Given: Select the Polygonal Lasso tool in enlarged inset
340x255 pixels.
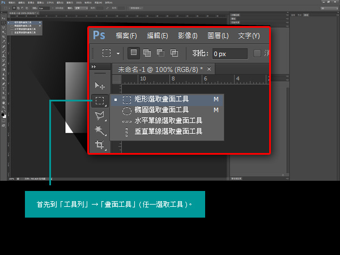Looking at the screenshot, I should pos(100,116).
